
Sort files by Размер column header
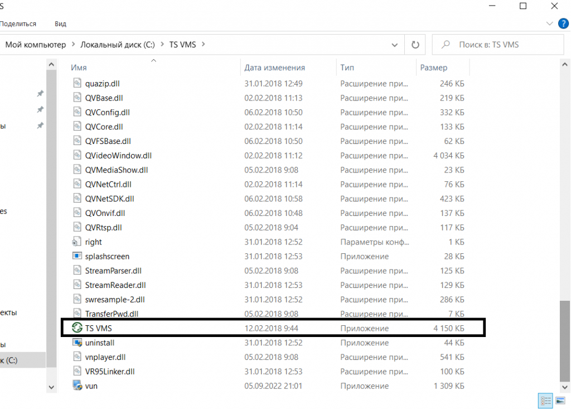[x=433, y=68]
